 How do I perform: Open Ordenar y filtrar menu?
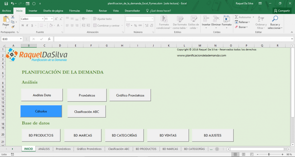point(261,22)
